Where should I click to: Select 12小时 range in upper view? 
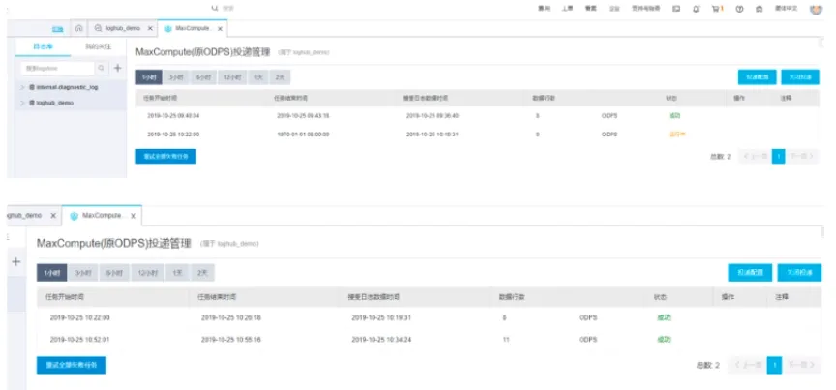[x=232, y=77]
